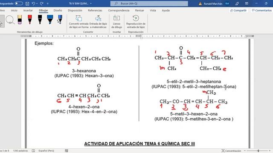This screenshot has height=153, width=273.
Task: Click Entrada de lápiz a matemáticas
Action: [98, 22]
